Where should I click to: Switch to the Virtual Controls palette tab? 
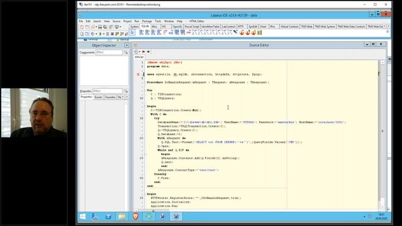289,26
